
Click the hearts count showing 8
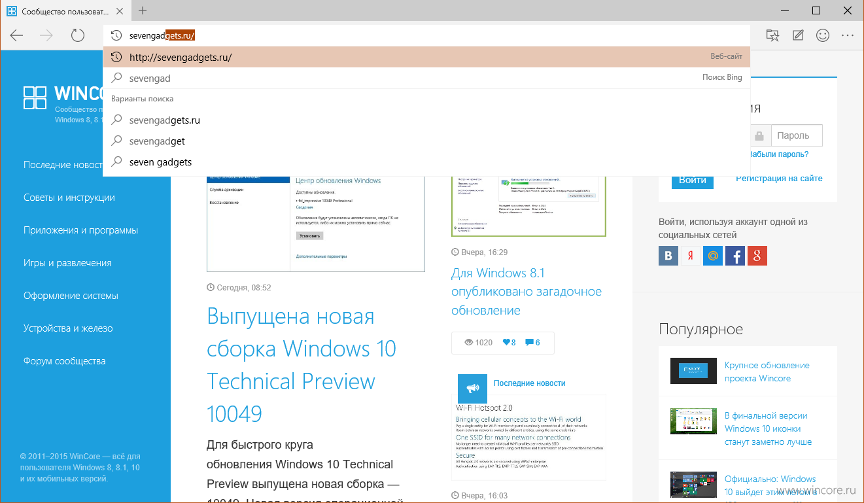click(509, 343)
